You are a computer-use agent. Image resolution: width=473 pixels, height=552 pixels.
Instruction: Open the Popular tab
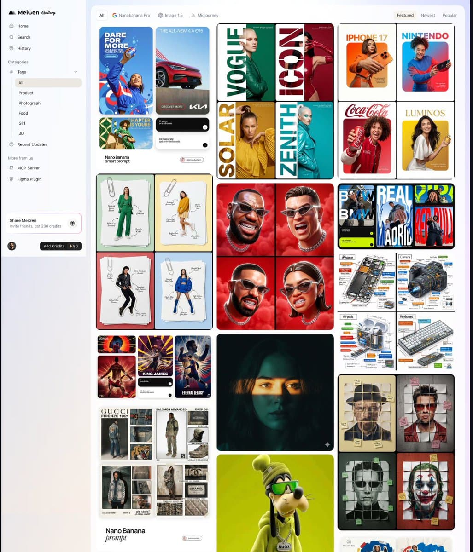coord(450,15)
